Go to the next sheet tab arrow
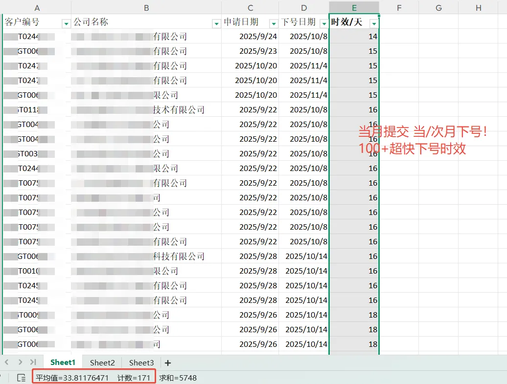 coord(20,362)
